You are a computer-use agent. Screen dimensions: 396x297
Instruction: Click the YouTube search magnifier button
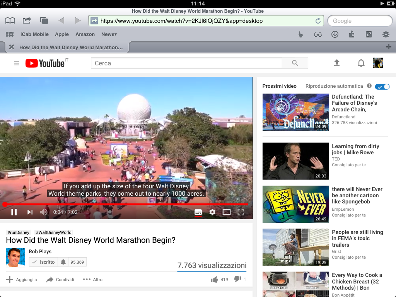click(x=295, y=63)
